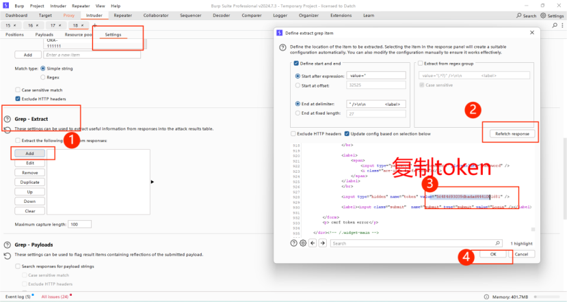
Task: Enable Extract from regex group checkbox
Action: click(420, 64)
